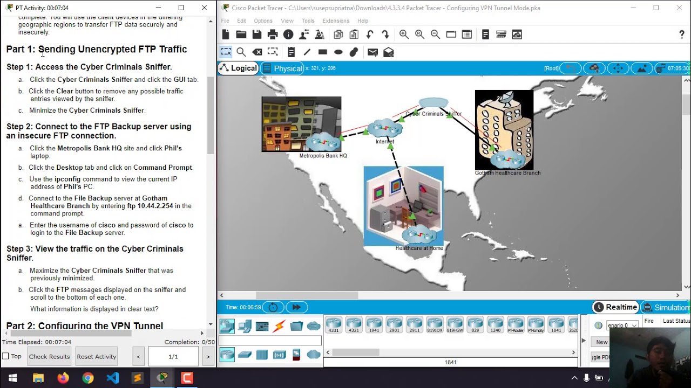691x388 pixels.
Task: Activate the Inspect magnifier tool
Action: tap(241, 52)
